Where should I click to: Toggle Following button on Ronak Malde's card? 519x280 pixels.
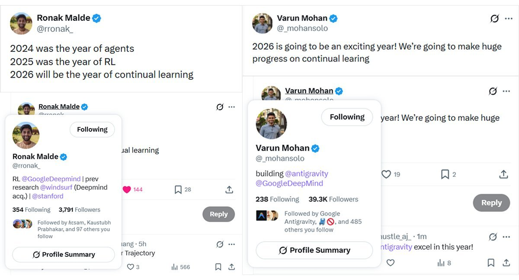click(92, 129)
